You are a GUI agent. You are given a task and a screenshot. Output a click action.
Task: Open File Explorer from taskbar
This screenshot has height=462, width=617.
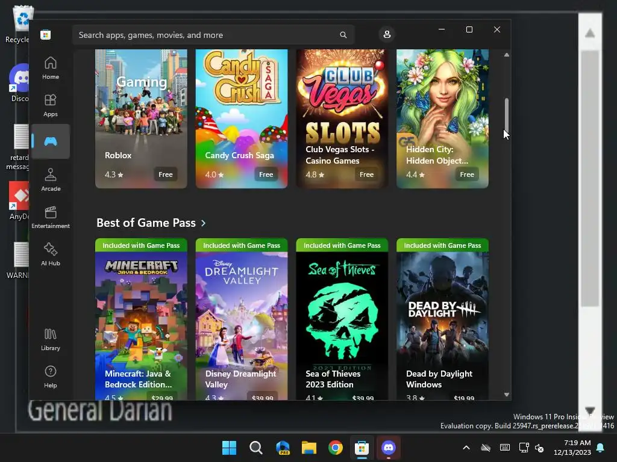[x=309, y=448]
